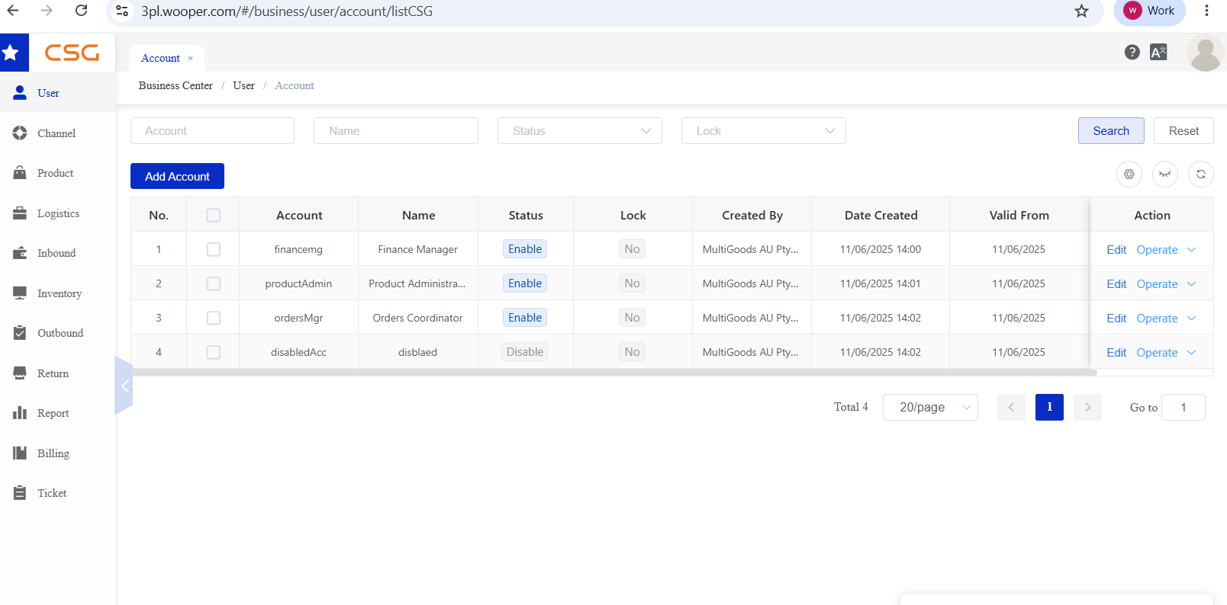
Task: Open the Billing sidebar menu
Action: tap(57, 453)
